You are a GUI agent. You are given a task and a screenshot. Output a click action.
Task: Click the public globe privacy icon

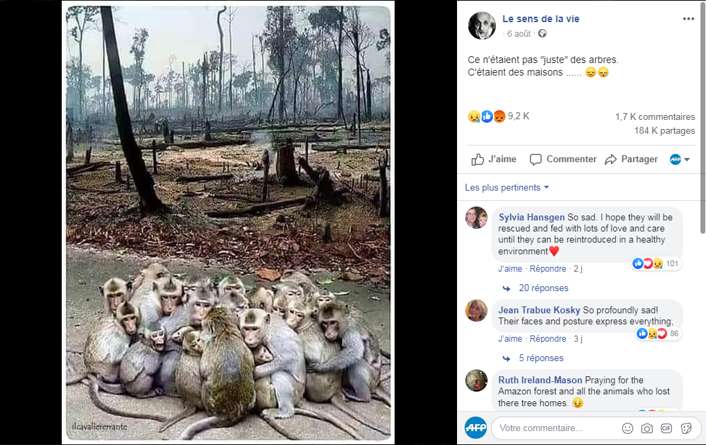click(x=542, y=33)
